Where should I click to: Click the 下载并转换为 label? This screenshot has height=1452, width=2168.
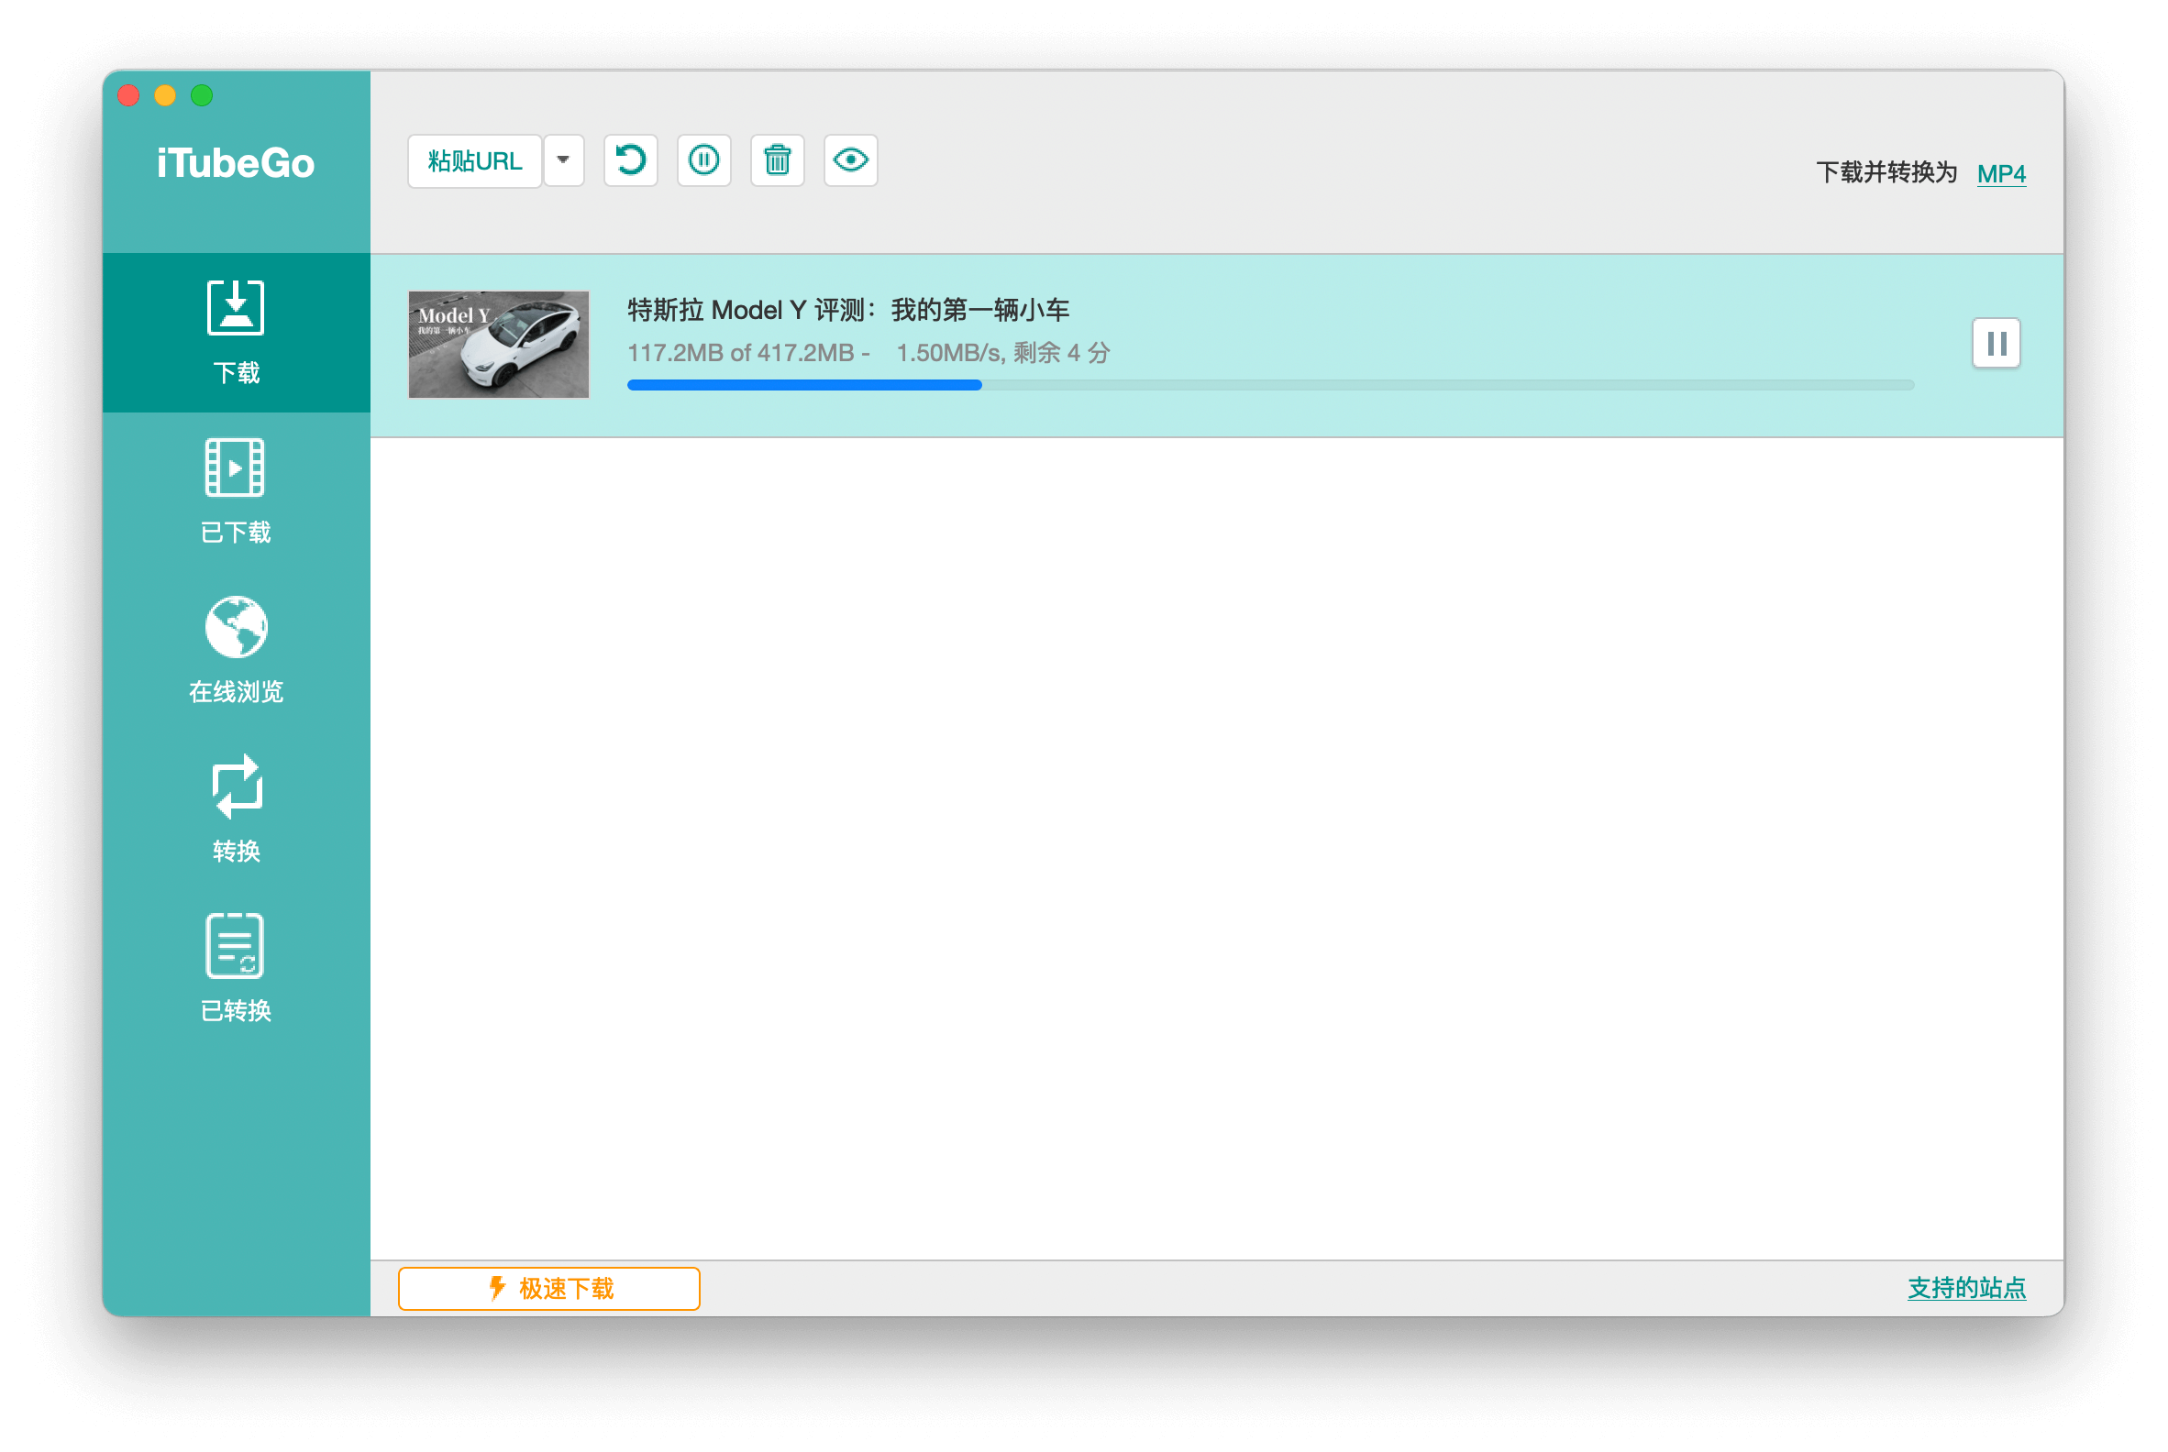pyautogui.click(x=1886, y=173)
